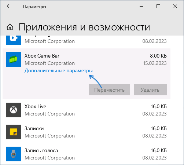Click the 15.02.2023 install date
This screenshot has height=165, width=184.
155,63
